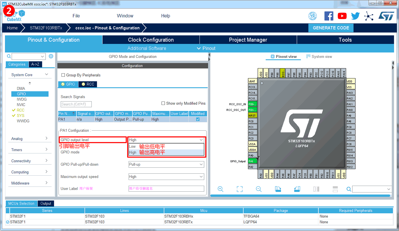This screenshot has width=399, height=231.
Task: Select Low in GPIO output level list
Action: point(133,147)
